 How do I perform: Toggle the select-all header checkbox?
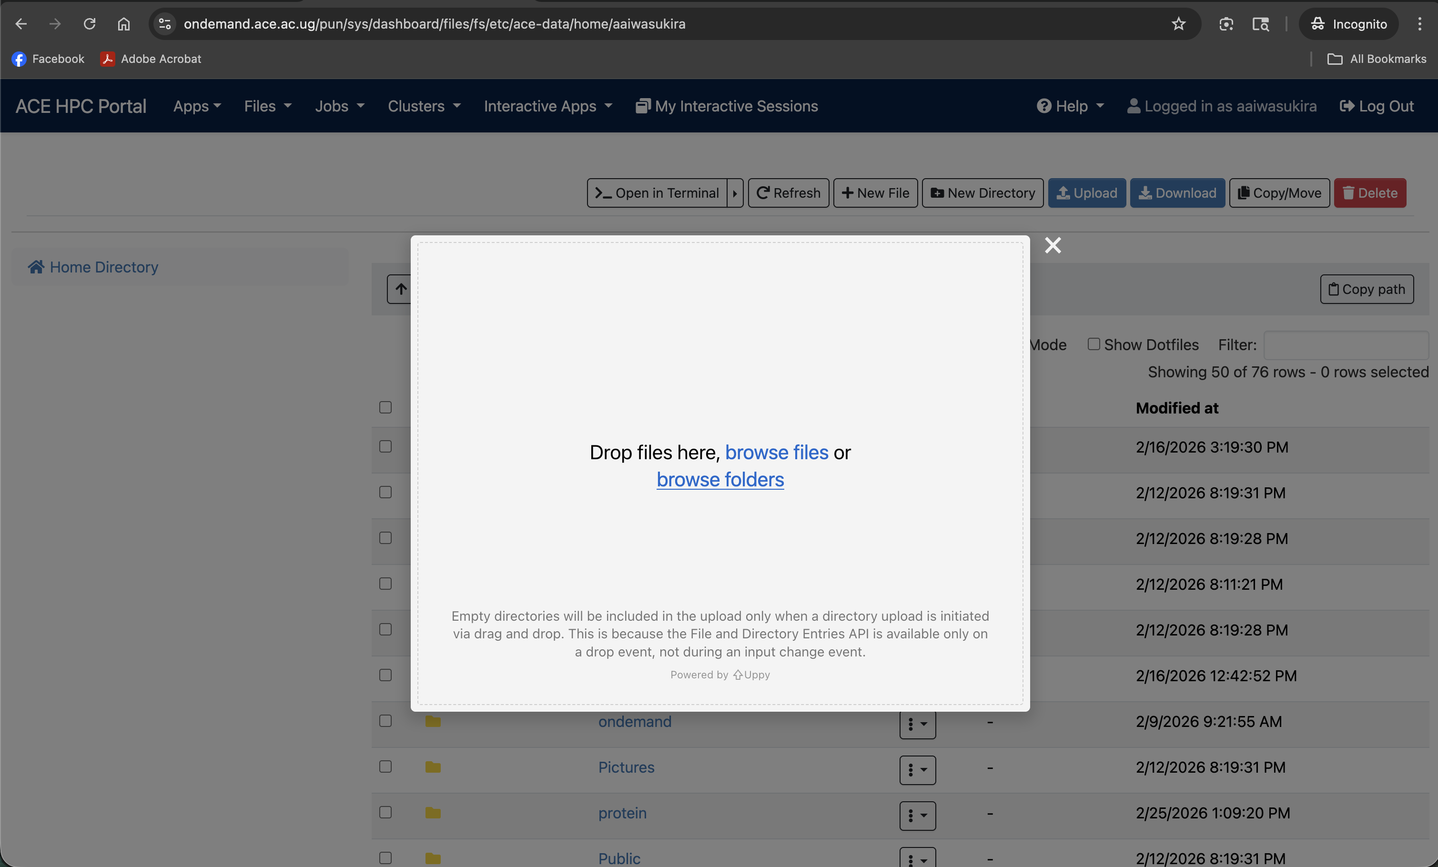click(385, 407)
